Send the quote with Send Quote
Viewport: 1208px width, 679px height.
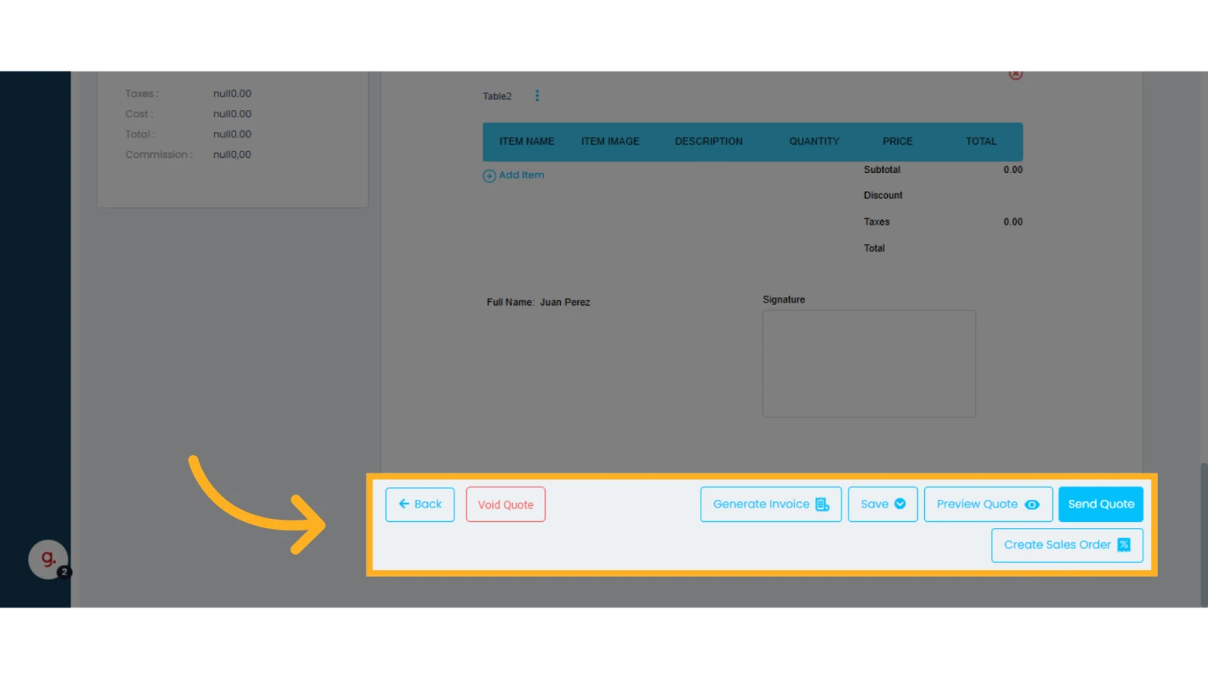[1101, 505]
